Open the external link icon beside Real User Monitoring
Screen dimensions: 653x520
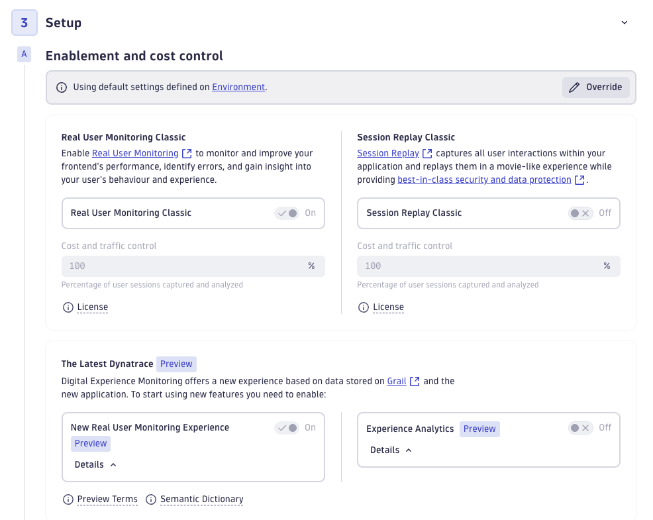[x=186, y=153]
